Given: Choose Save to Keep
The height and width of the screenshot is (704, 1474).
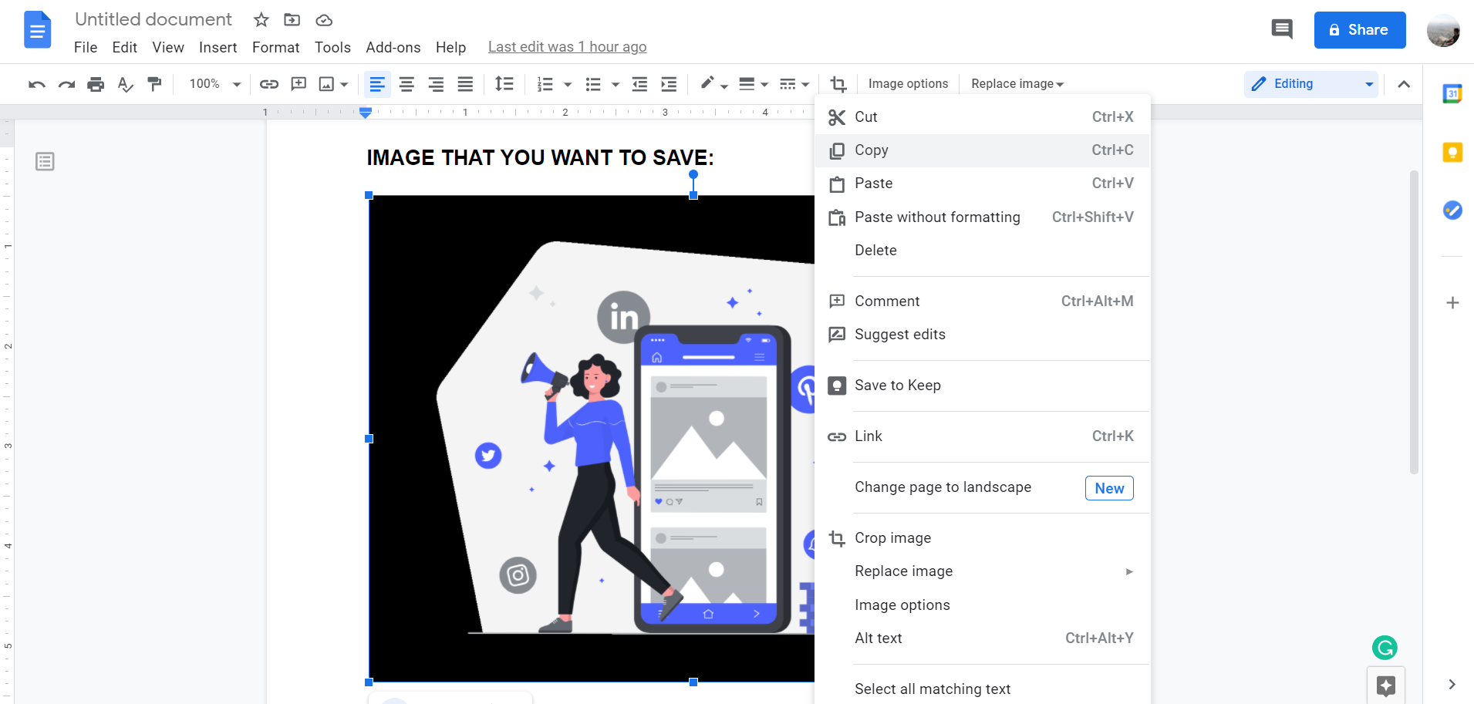Looking at the screenshot, I should tap(982, 386).
